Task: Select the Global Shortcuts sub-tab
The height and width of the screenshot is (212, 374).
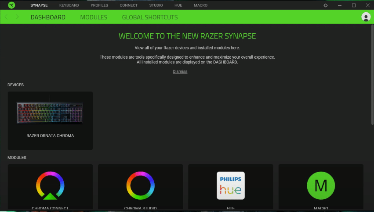Action: pos(150,17)
